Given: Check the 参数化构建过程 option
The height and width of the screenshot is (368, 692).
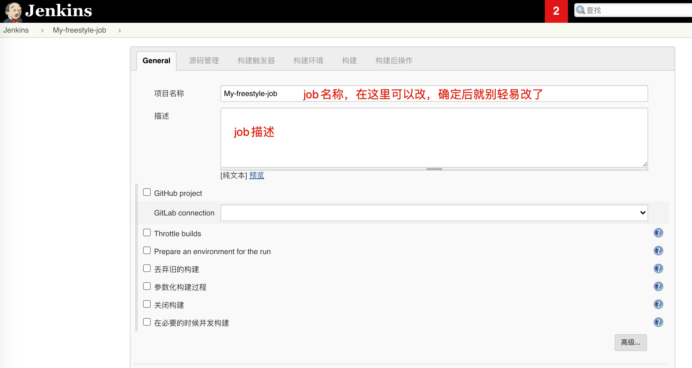Looking at the screenshot, I should point(147,286).
